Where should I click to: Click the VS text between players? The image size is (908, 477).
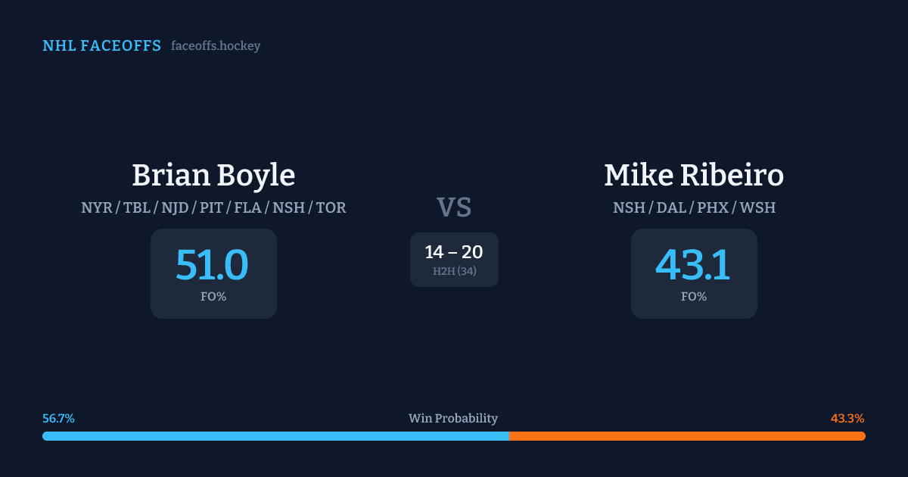click(454, 207)
